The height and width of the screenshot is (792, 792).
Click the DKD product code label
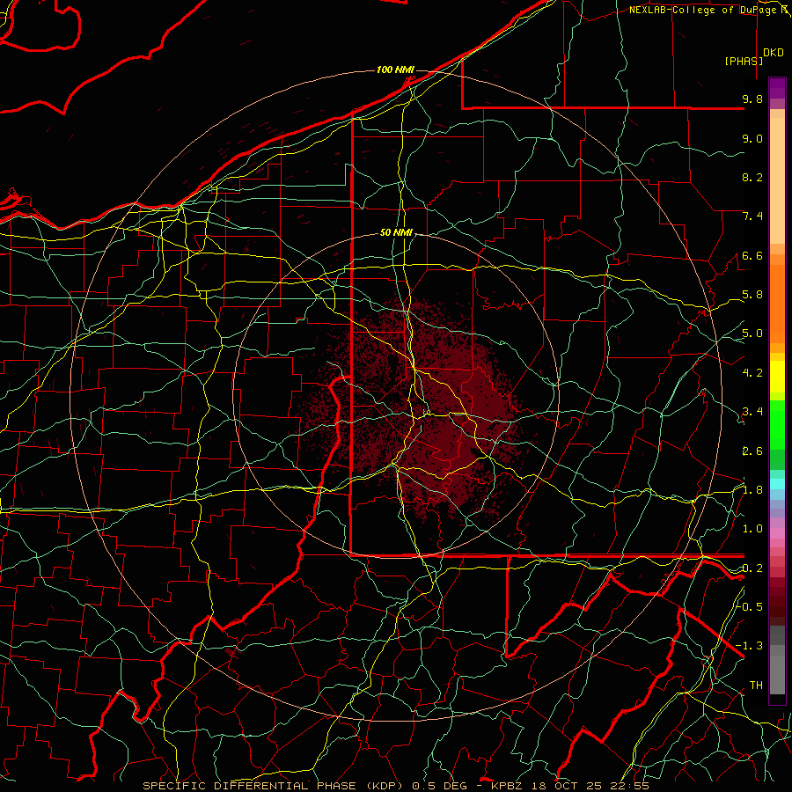pyautogui.click(x=774, y=53)
